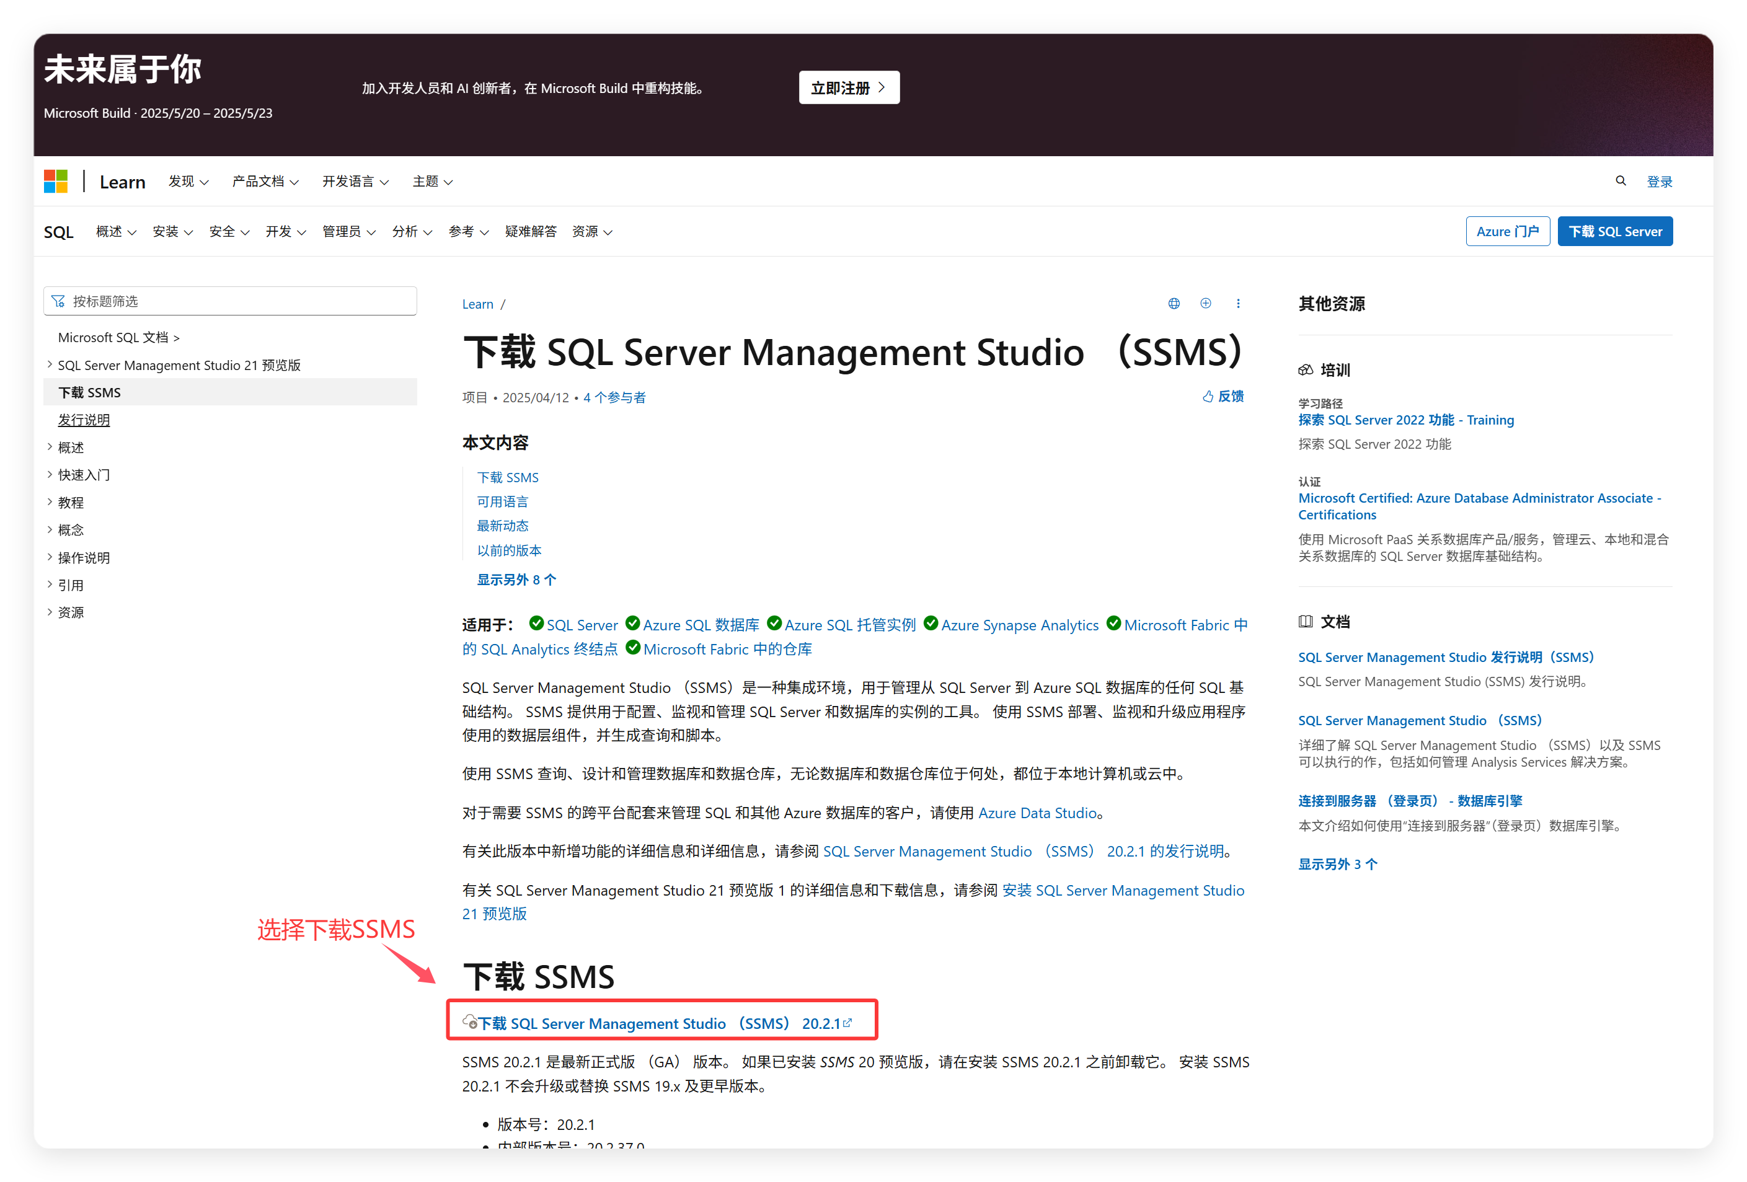Image resolution: width=1747 pixels, height=1182 pixels.
Task: Expand the 发现 menu
Action: pos(188,181)
